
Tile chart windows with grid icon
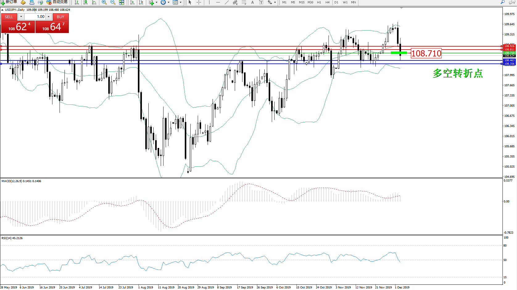122,2
